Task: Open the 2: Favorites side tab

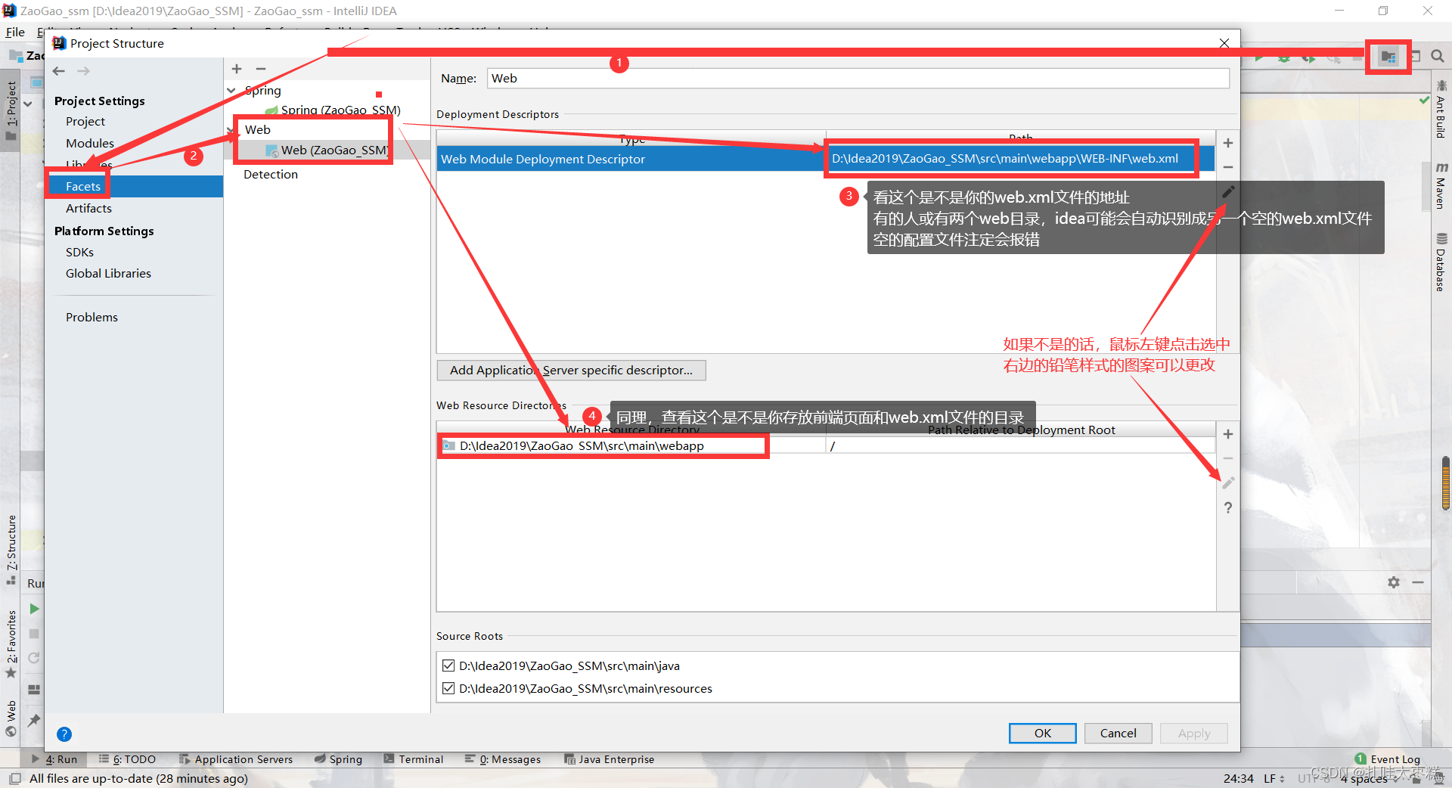Action: [x=11, y=644]
